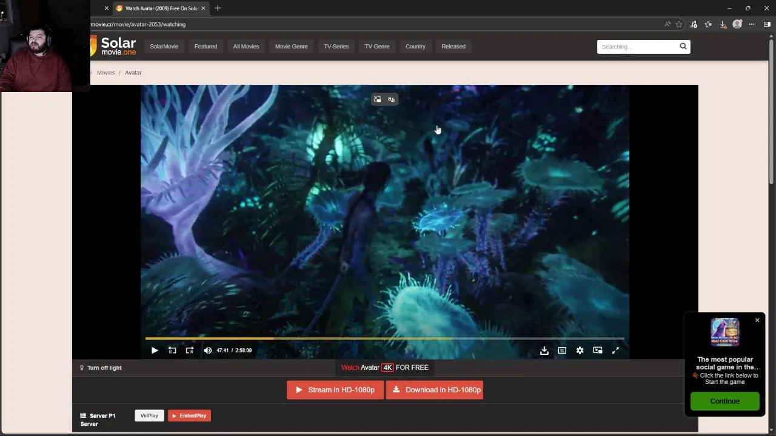Viewport: 776px width, 436px height.
Task: Open All Movies in navigation
Action: tap(246, 47)
